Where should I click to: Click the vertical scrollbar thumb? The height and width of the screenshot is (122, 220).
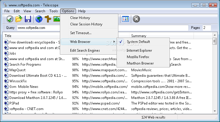coord(214,41)
